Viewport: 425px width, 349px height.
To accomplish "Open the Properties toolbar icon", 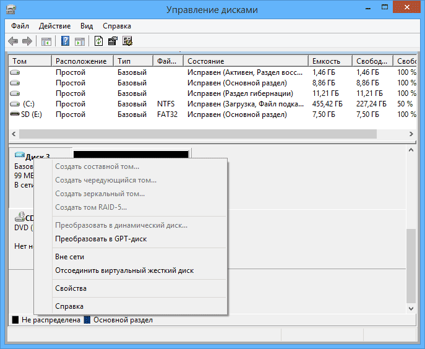I will tap(113, 41).
